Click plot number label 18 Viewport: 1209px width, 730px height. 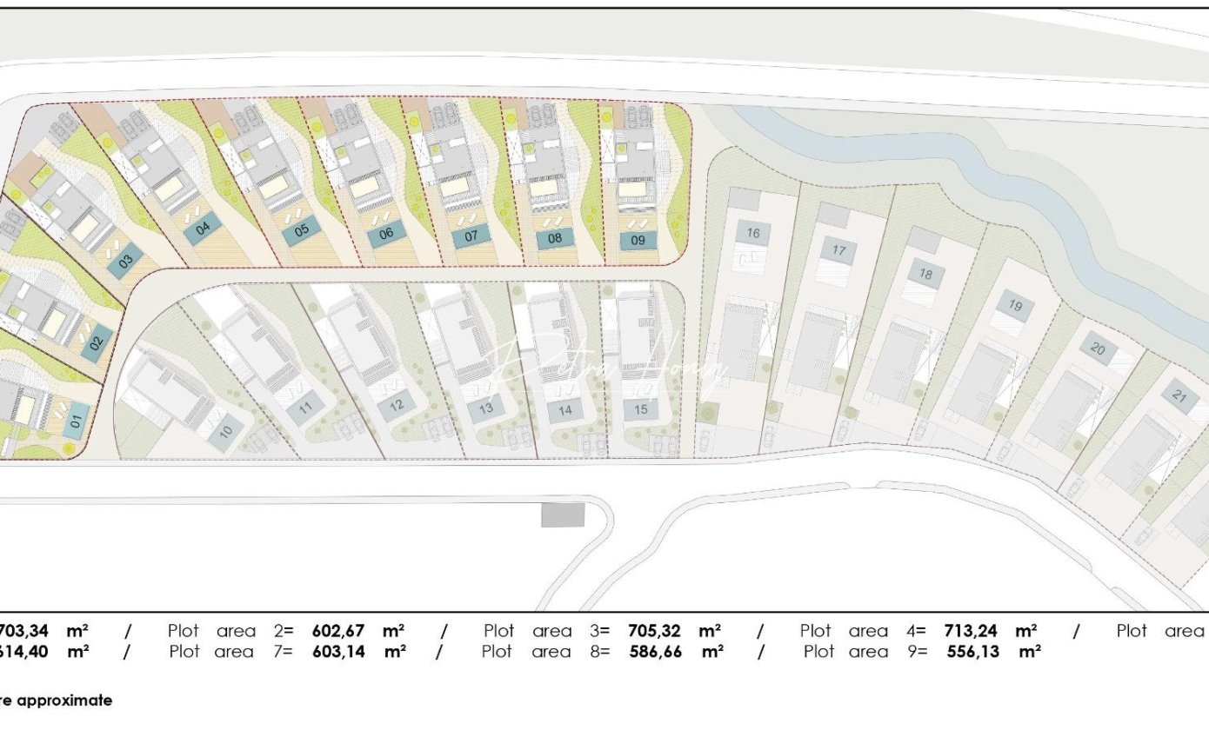tap(925, 275)
